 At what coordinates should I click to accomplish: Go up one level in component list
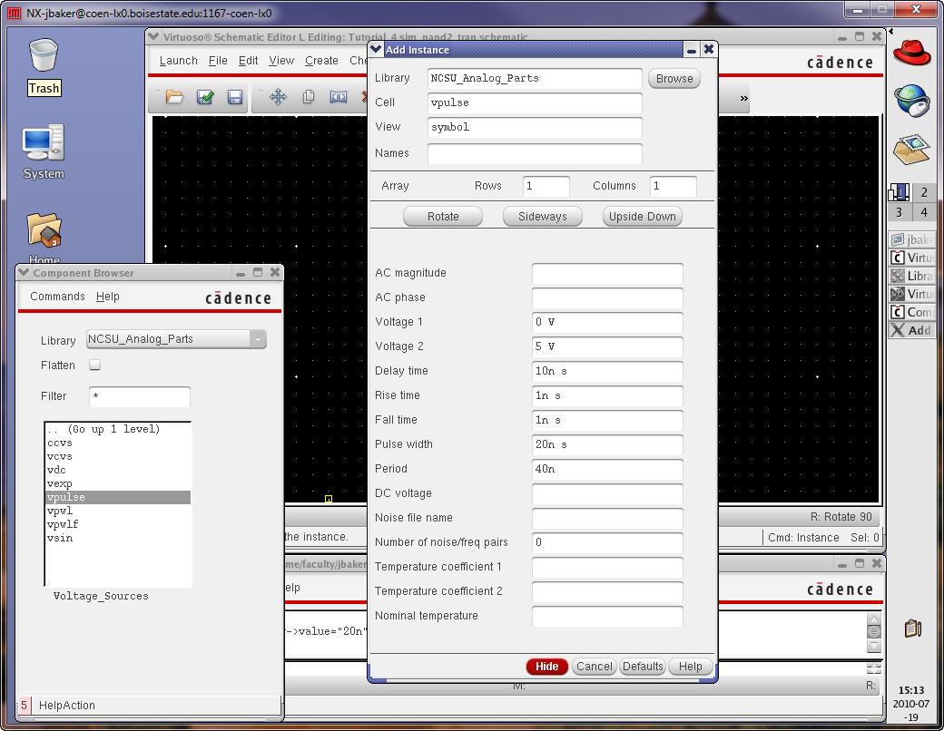103,429
